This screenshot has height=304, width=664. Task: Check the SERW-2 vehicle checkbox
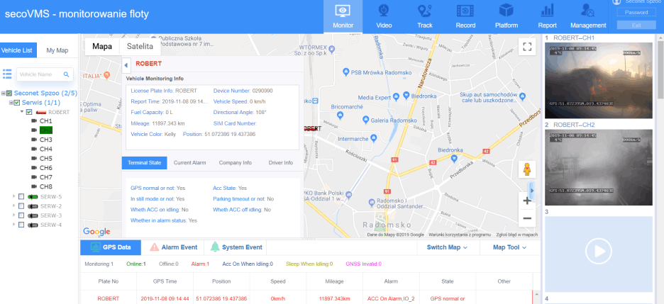21,206
